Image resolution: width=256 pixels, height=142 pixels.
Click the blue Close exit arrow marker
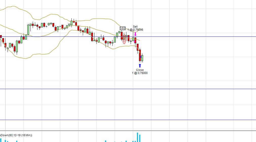coord(140,66)
